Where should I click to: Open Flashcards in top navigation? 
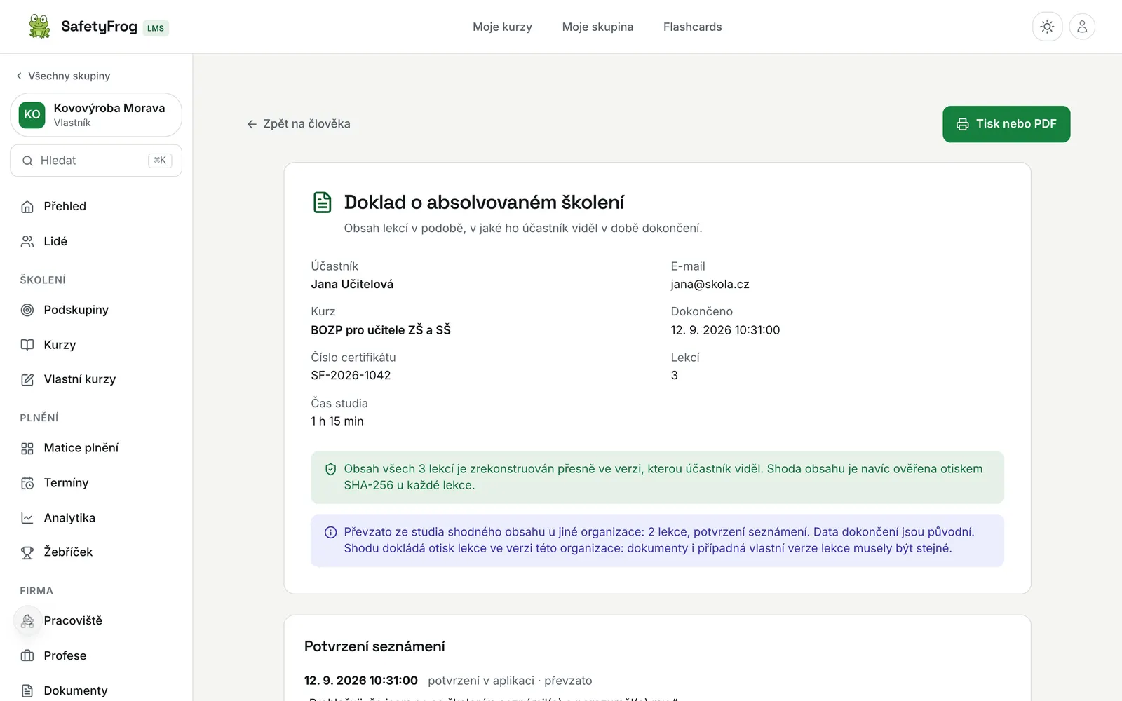click(x=693, y=27)
